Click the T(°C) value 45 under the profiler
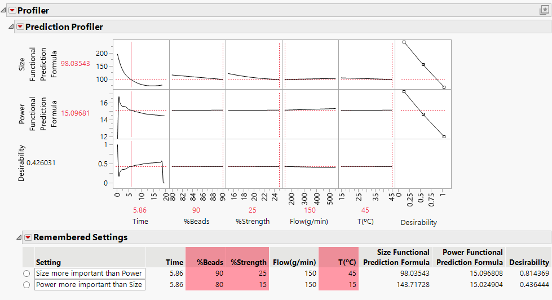The width and height of the screenshot is (552, 300). 365,210
